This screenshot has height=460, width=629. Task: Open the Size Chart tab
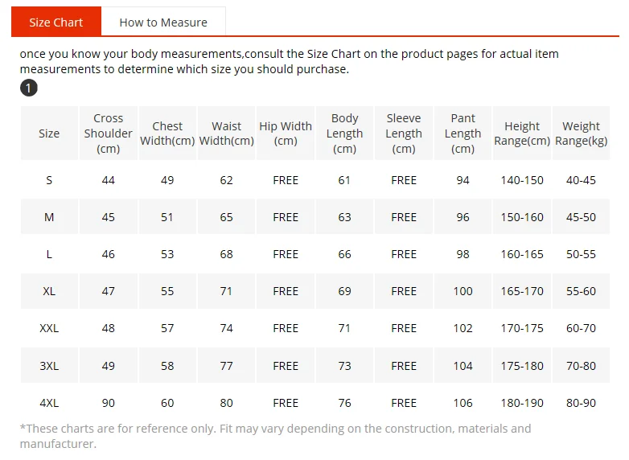pos(56,22)
